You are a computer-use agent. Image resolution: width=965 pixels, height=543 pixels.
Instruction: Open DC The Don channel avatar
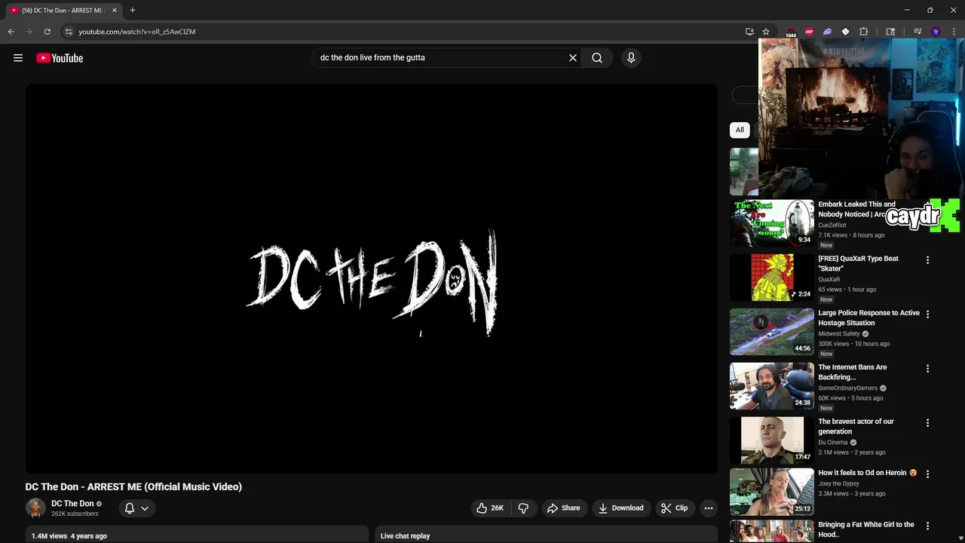[x=35, y=508]
